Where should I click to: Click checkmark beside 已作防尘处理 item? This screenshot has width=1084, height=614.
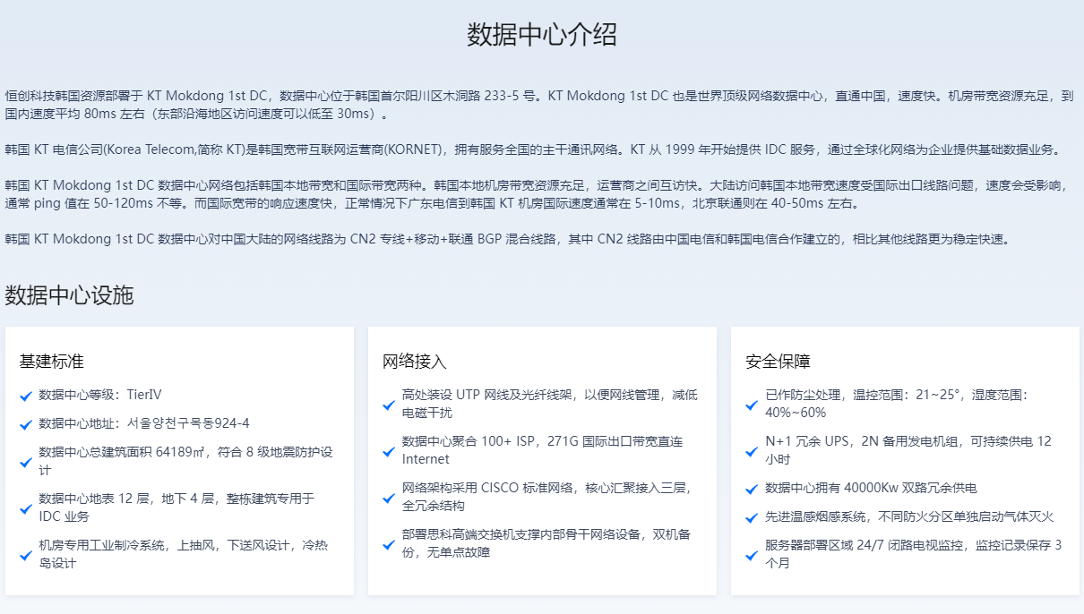(752, 404)
